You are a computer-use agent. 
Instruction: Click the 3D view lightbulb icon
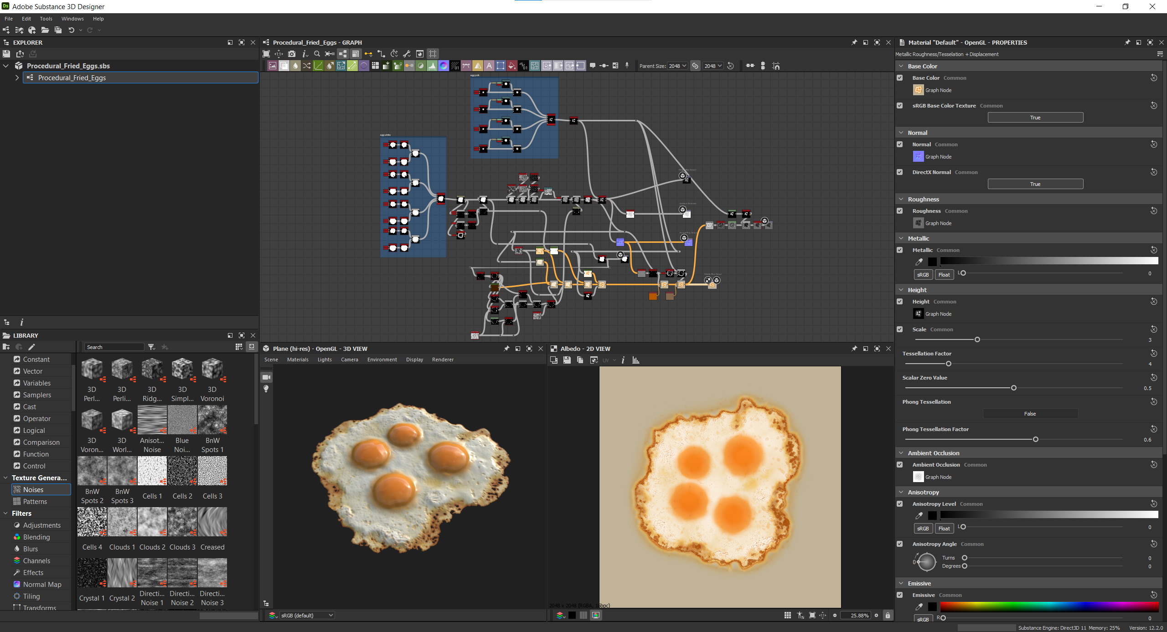pos(266,389)
